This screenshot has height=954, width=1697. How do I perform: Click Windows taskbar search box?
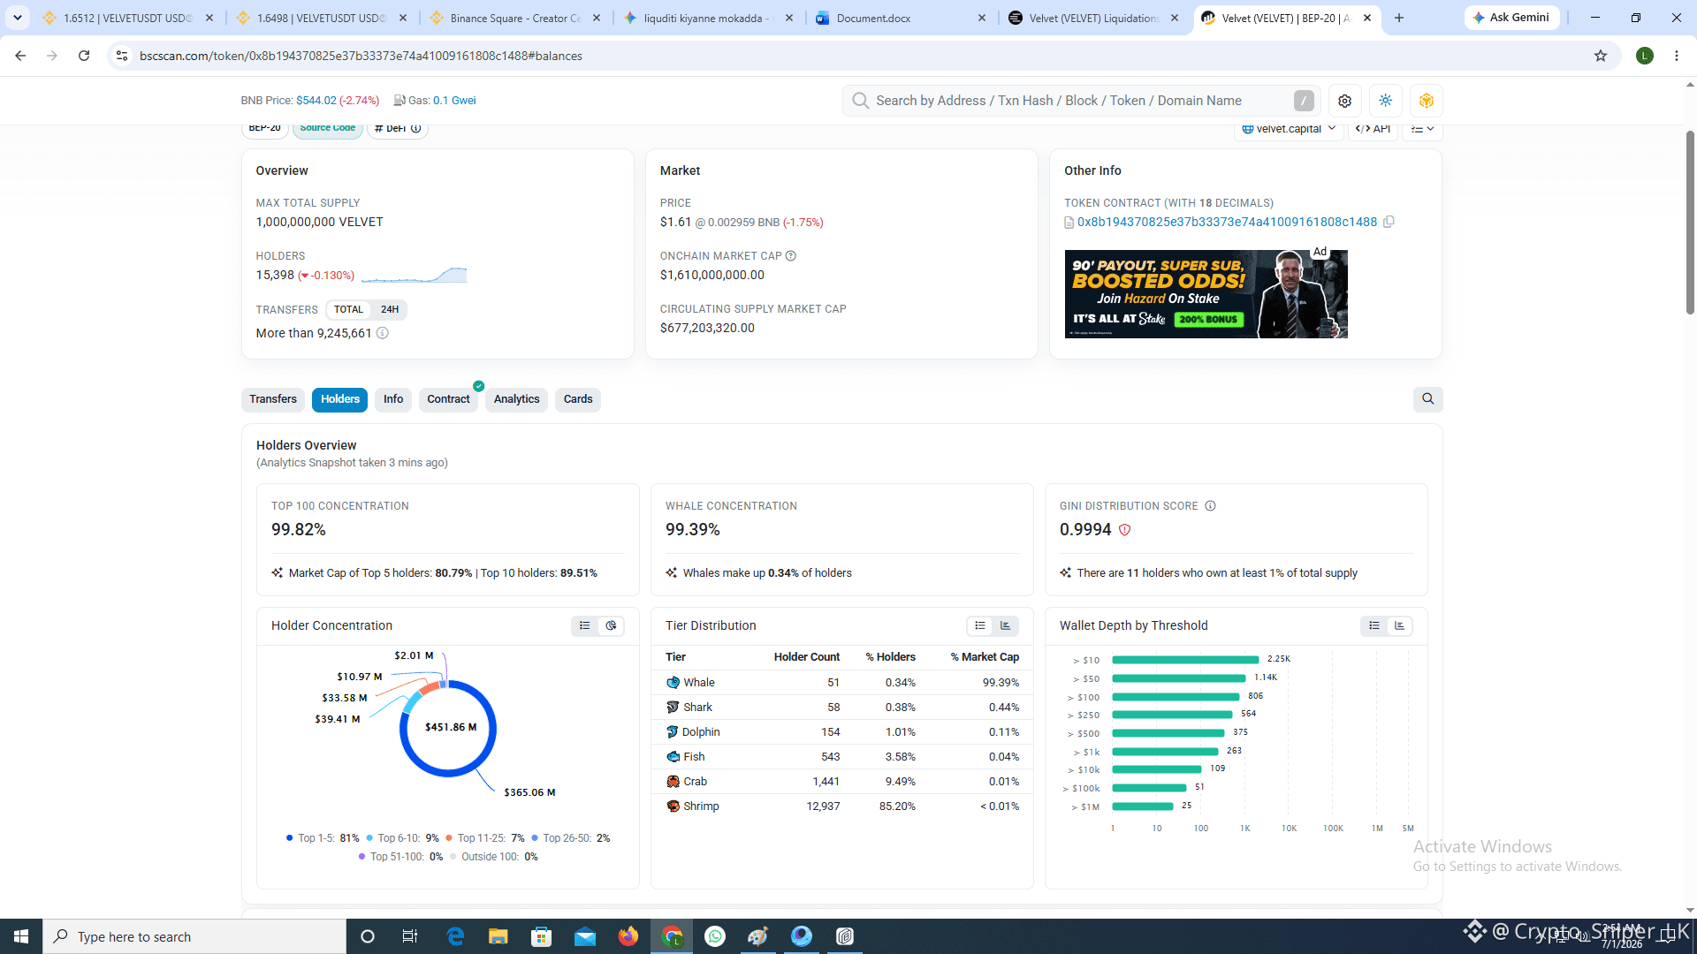(x=194, y=936)
